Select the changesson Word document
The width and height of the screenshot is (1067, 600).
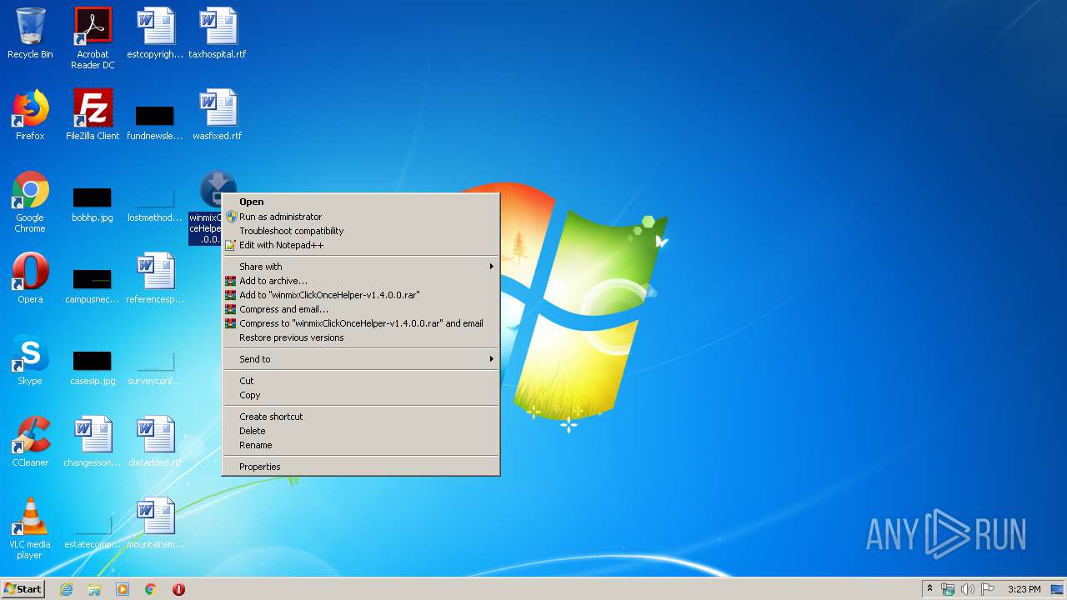[x=93, y=442]
